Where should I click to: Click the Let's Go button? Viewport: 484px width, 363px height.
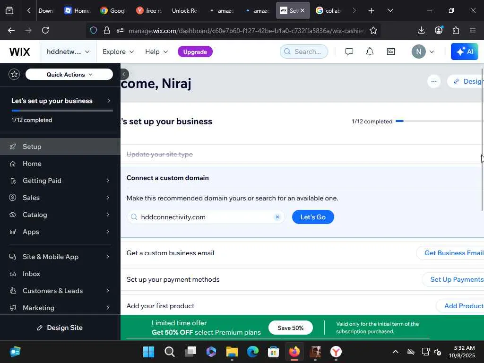(x=313, y=217)
